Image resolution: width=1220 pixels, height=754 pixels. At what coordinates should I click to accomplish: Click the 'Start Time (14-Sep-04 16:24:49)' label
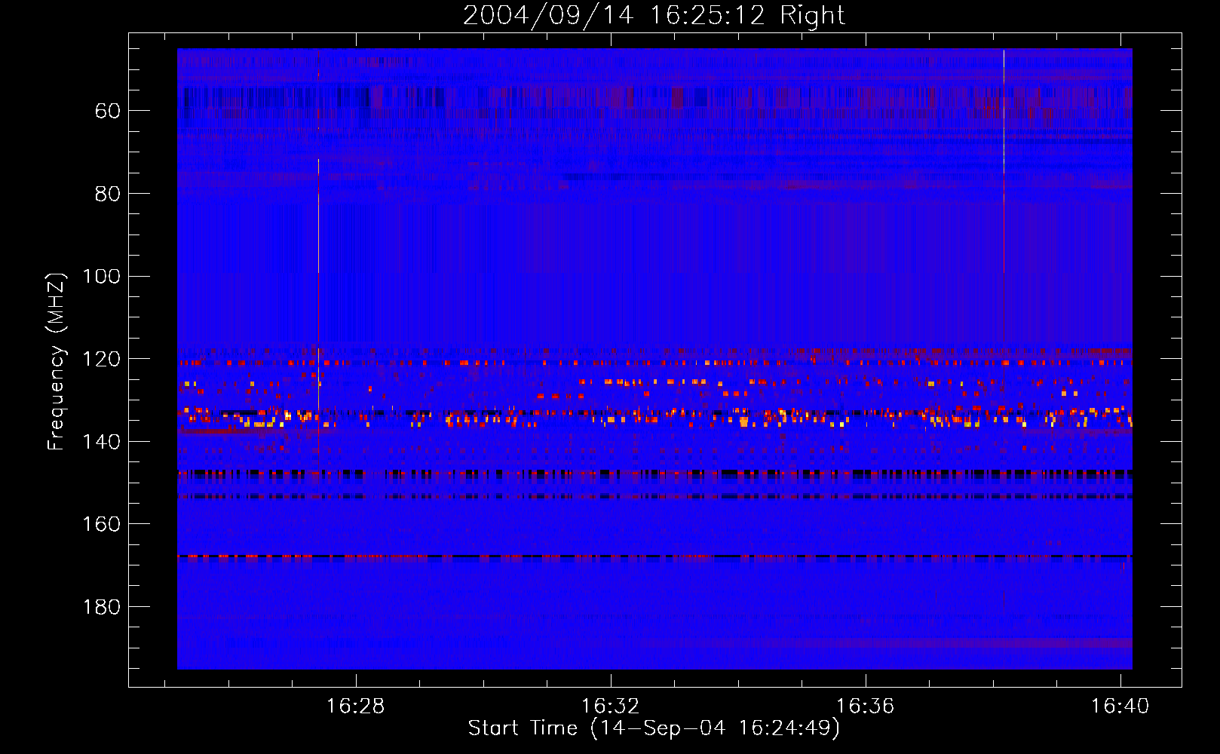click(x=654, y=728)
